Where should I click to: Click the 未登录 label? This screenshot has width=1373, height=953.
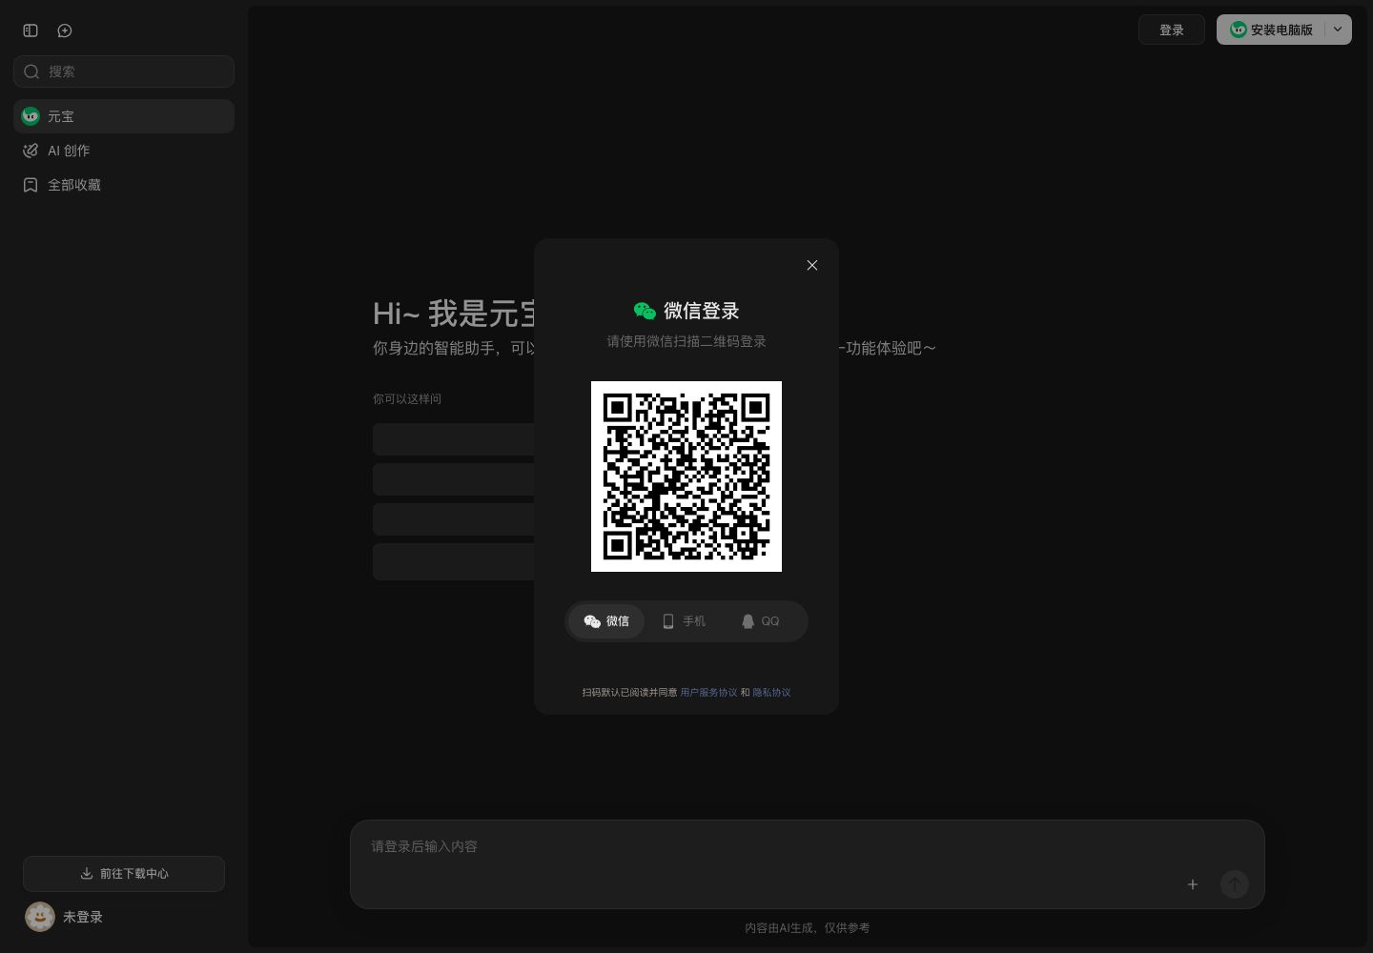(83, 917)
